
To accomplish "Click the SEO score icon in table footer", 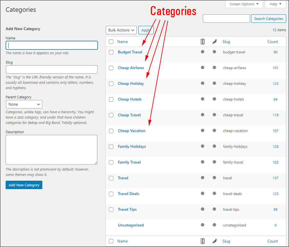I will point(203,241).
